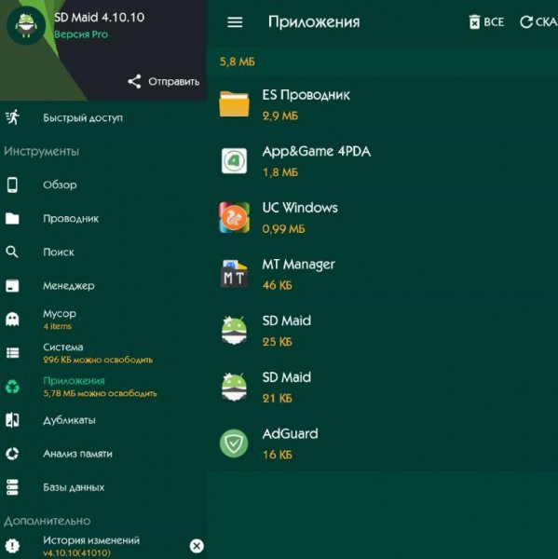Open the hamburger menu icon

235,22
